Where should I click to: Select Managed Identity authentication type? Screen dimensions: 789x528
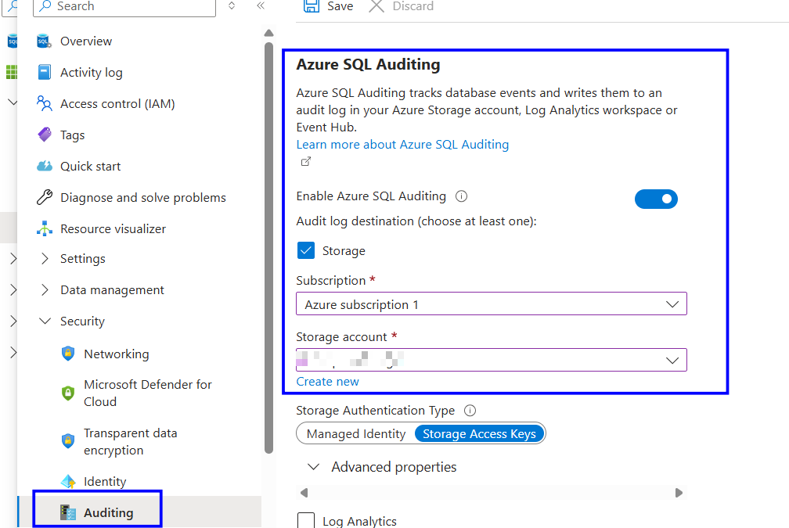coord(356,434)
